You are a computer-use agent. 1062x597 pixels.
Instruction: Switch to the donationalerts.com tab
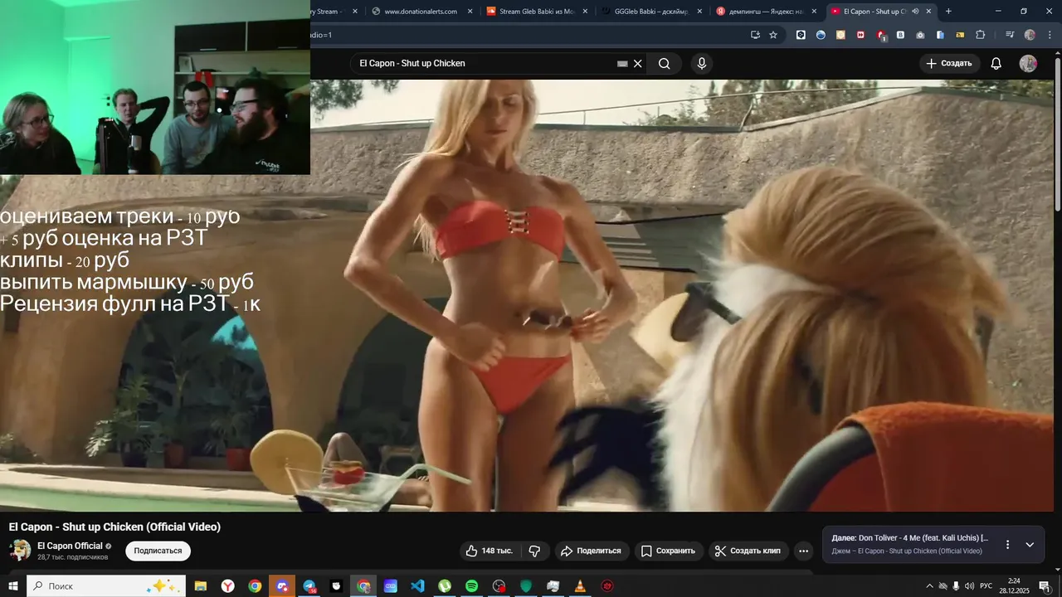[420, 12]
